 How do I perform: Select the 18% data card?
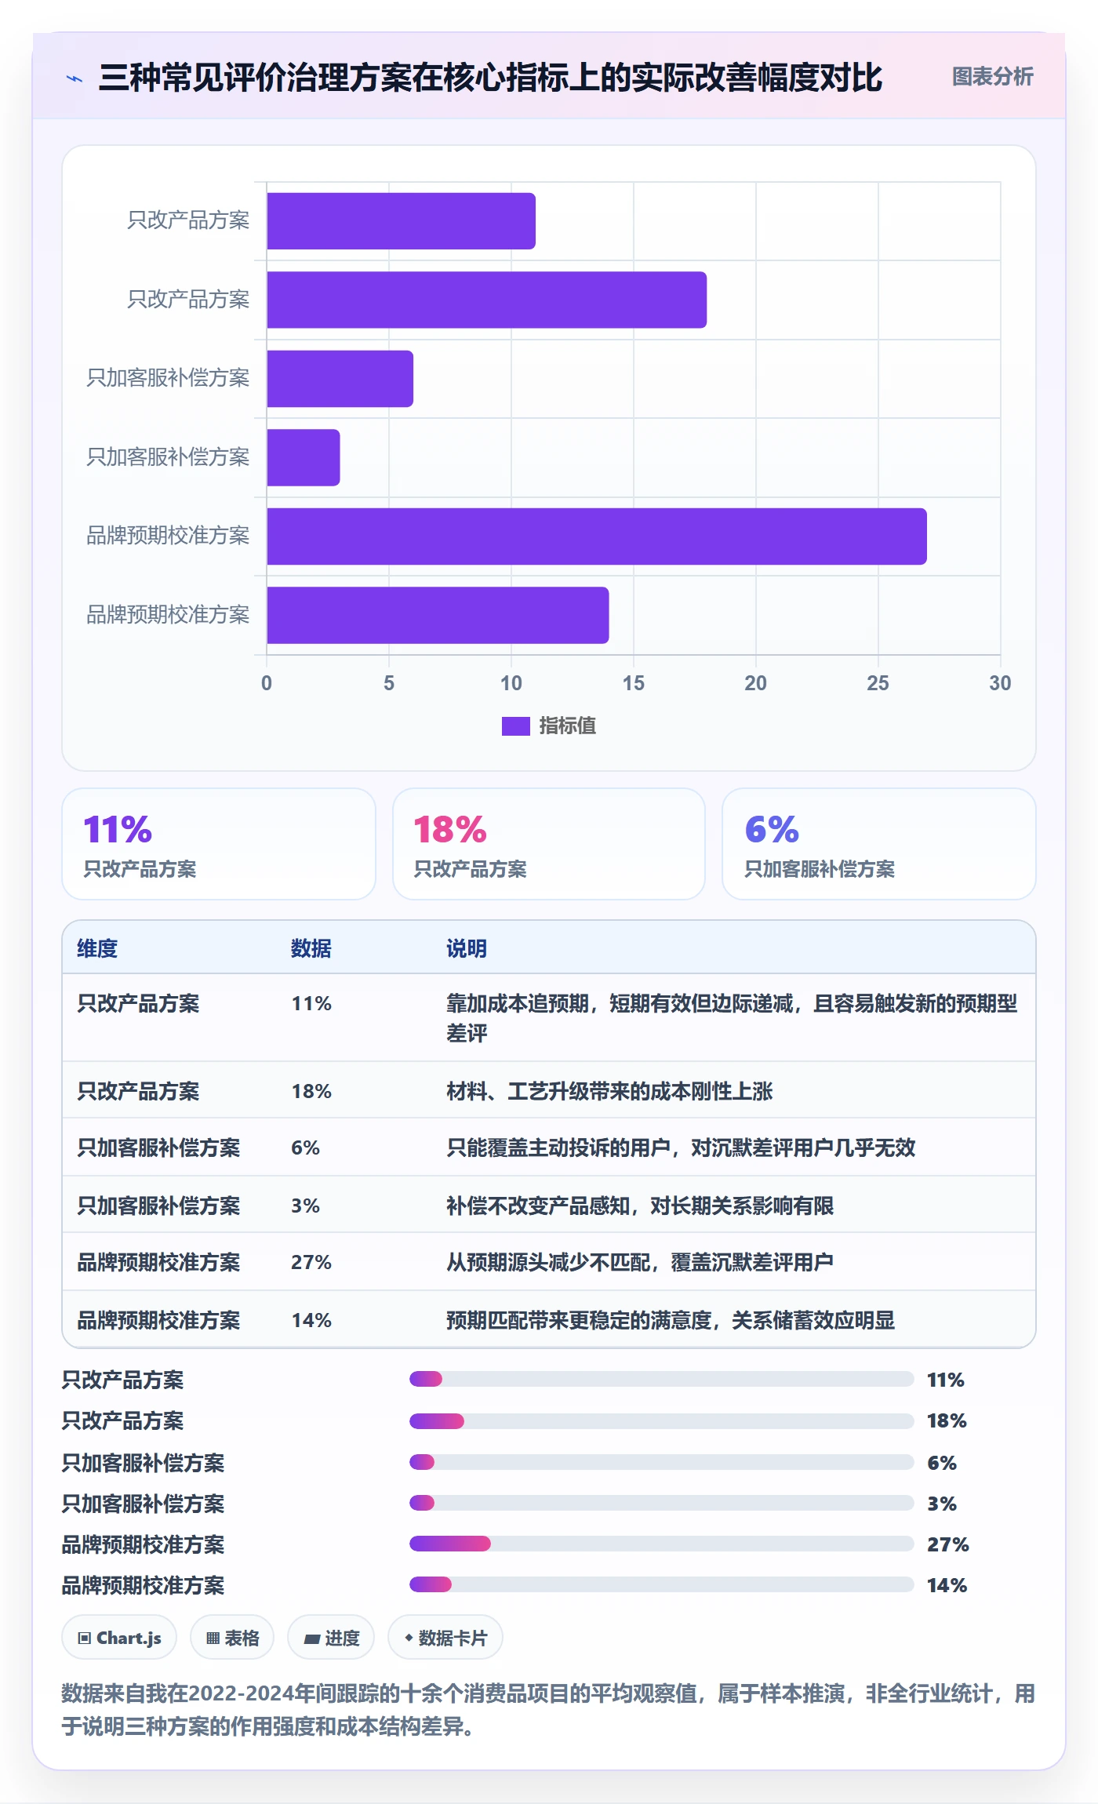tap(549, 844)
